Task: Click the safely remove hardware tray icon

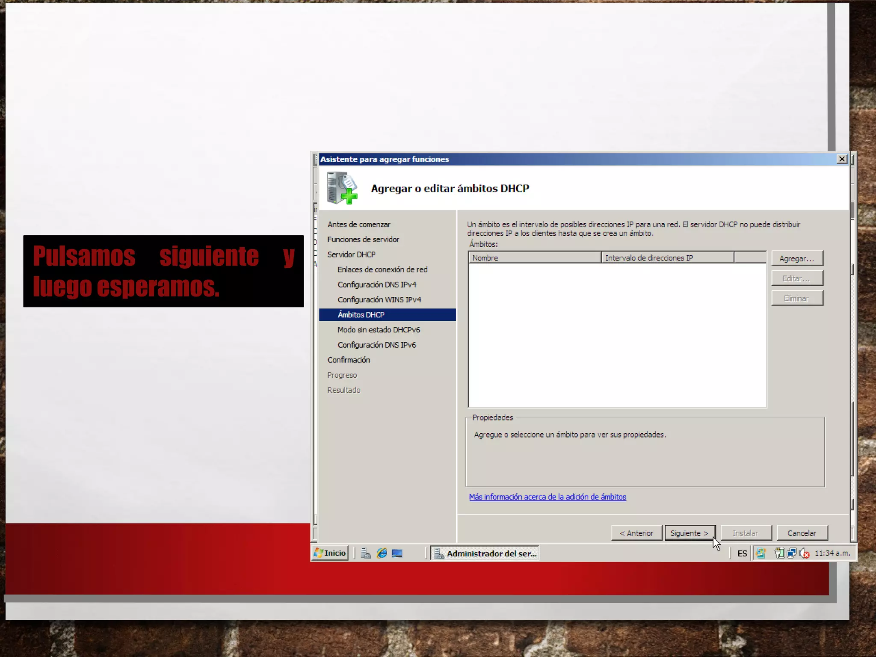Action: click(779, 553)
